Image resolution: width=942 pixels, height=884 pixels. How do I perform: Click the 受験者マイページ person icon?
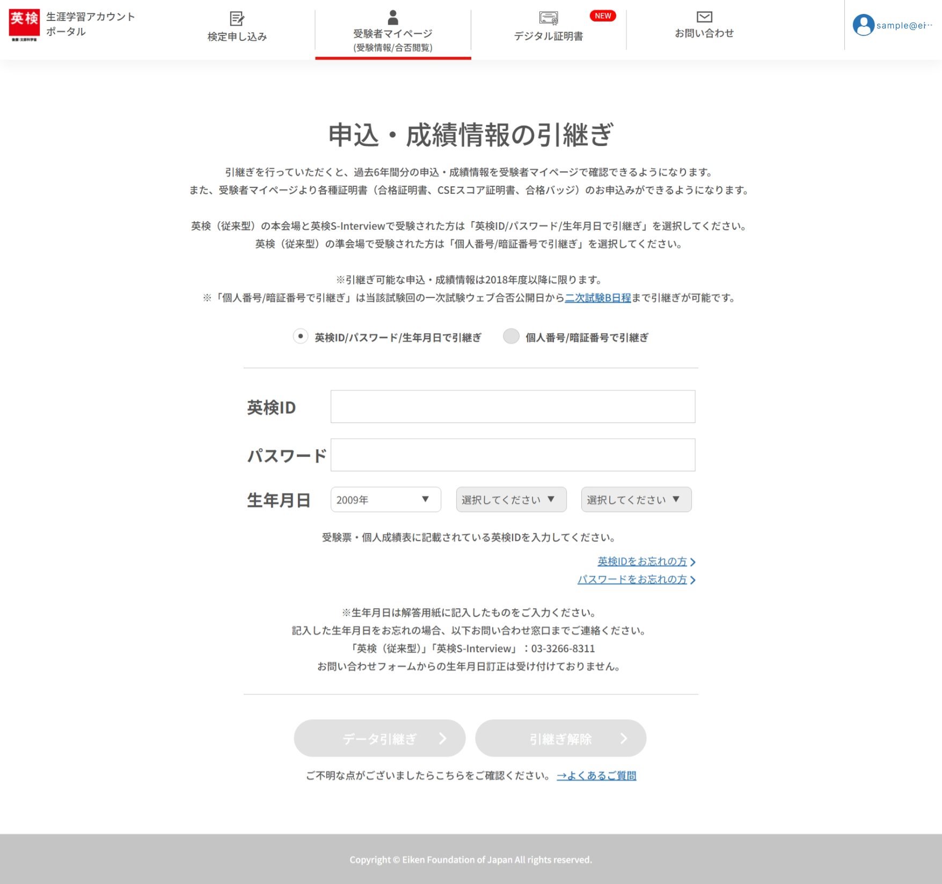pyautogui.click(x=393, y=17)
